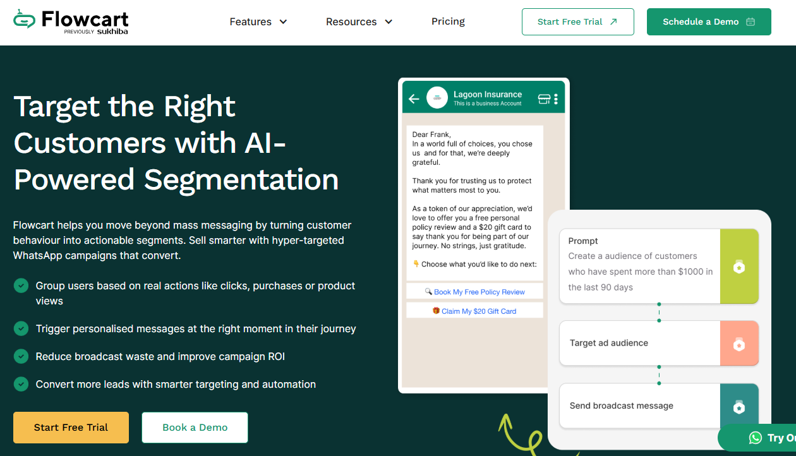Click the Lagoon Insurance profile avatar
This screenshot has width=796, height=456.
437,98
